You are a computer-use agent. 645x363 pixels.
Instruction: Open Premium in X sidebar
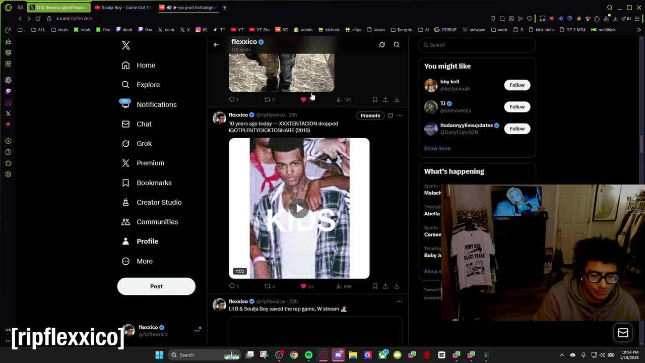click(x=143, y=163)
